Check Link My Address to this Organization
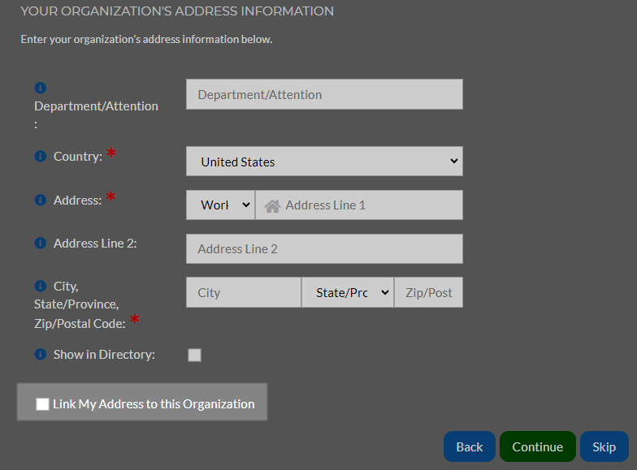 [x=42, y=404]
